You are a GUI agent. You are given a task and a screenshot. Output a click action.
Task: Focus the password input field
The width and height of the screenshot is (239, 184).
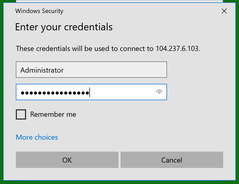[x=91, y=92]
